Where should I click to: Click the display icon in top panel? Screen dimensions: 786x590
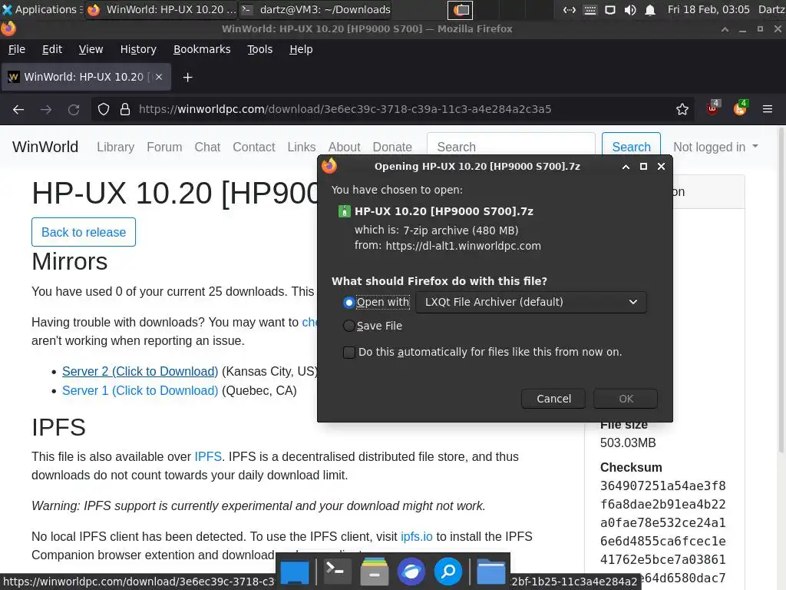pos(610,10)
